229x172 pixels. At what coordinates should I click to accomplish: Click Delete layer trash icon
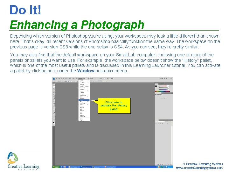coord(170,165)
